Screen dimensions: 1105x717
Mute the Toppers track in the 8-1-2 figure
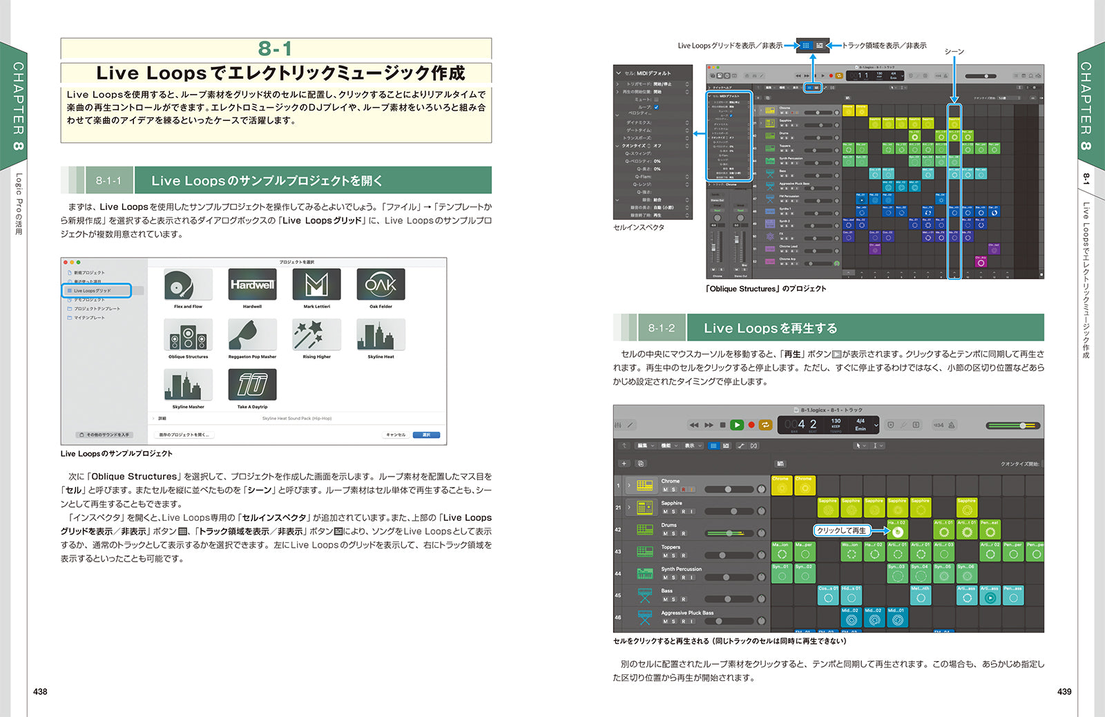tap(666, 555)
